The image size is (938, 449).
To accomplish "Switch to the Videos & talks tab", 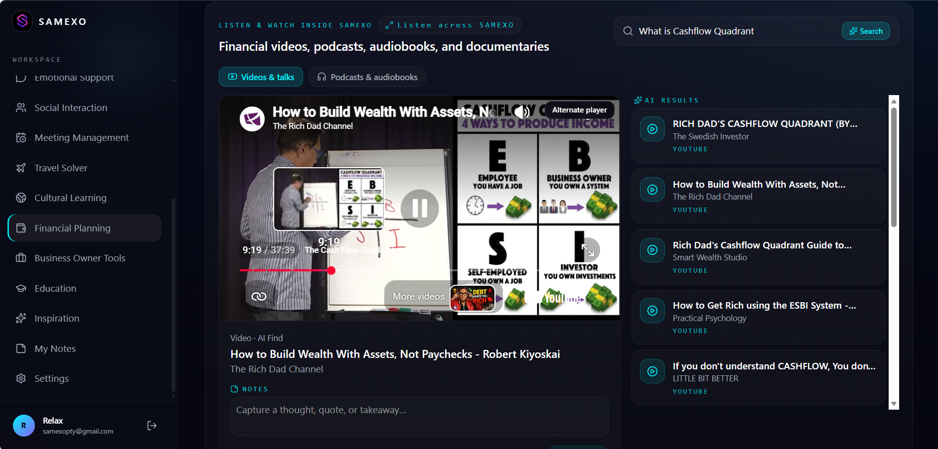I will pos(261,77).
